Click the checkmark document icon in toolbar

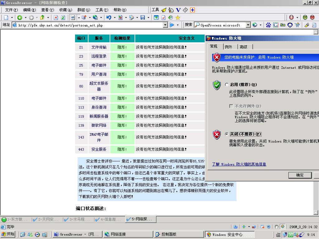(x=163, y=18)
